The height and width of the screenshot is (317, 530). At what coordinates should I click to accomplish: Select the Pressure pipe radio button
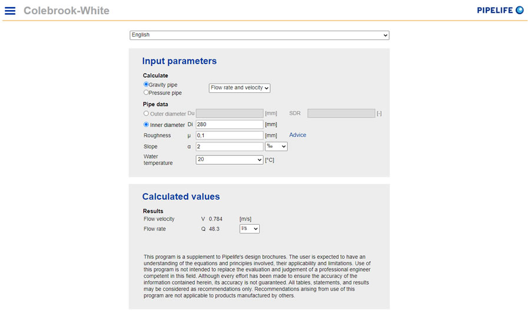point(146,92)
